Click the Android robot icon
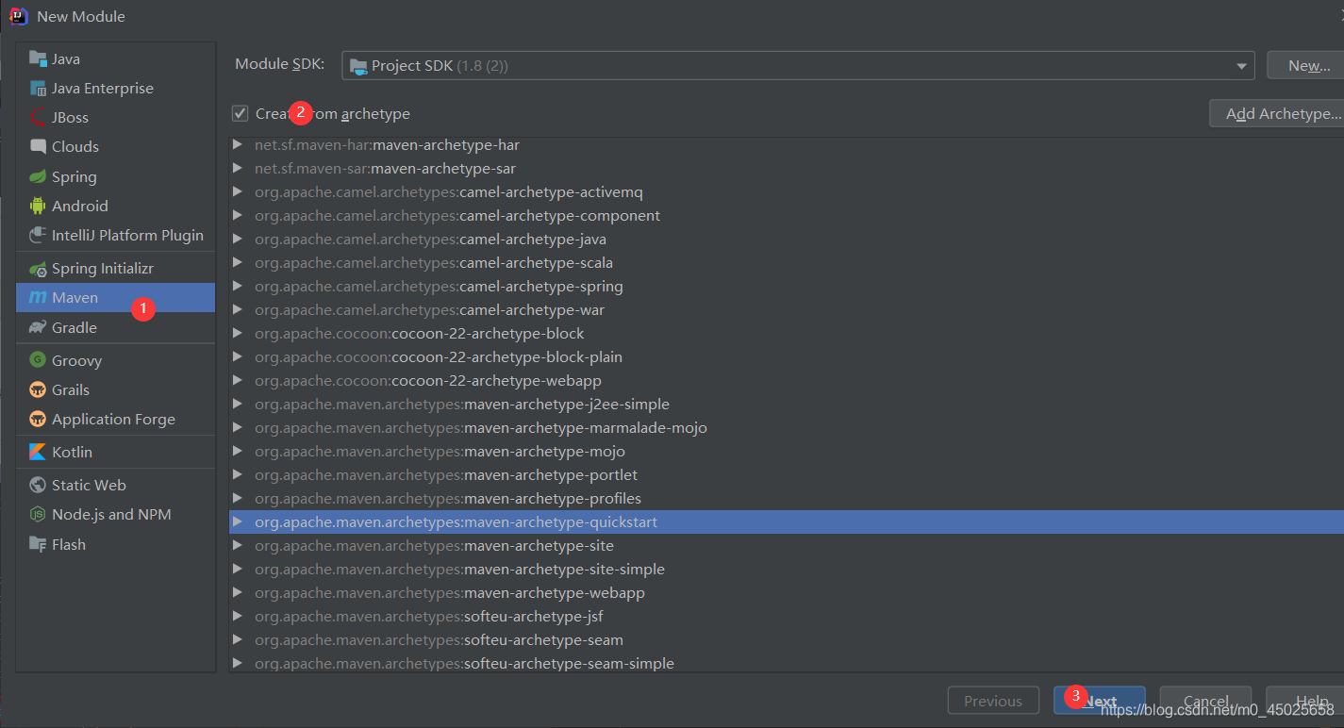Screen dimensions: 1344x728 [38, 206]
